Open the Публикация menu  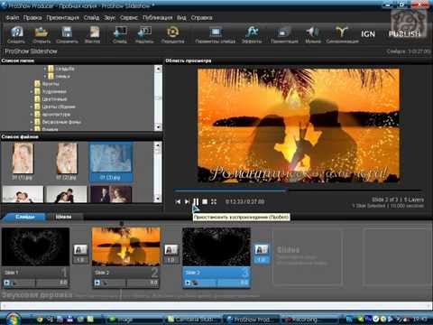coord(158,18)
